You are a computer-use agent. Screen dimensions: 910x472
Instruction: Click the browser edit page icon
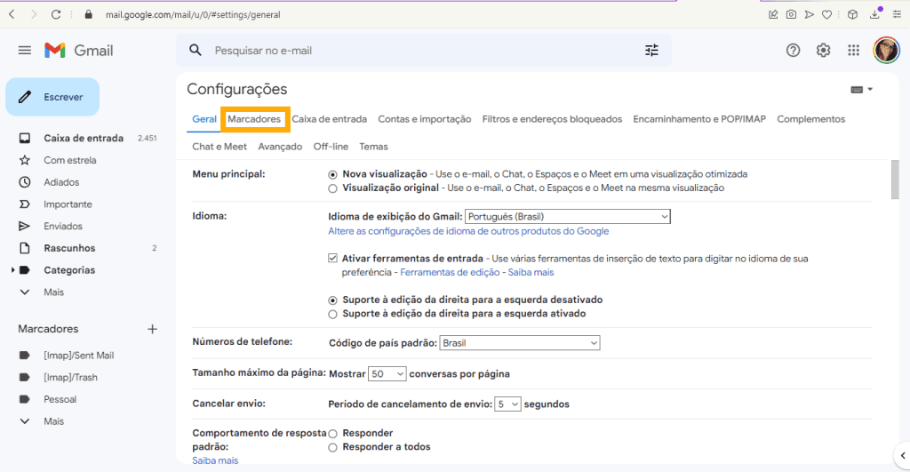[x=773, y=14]
